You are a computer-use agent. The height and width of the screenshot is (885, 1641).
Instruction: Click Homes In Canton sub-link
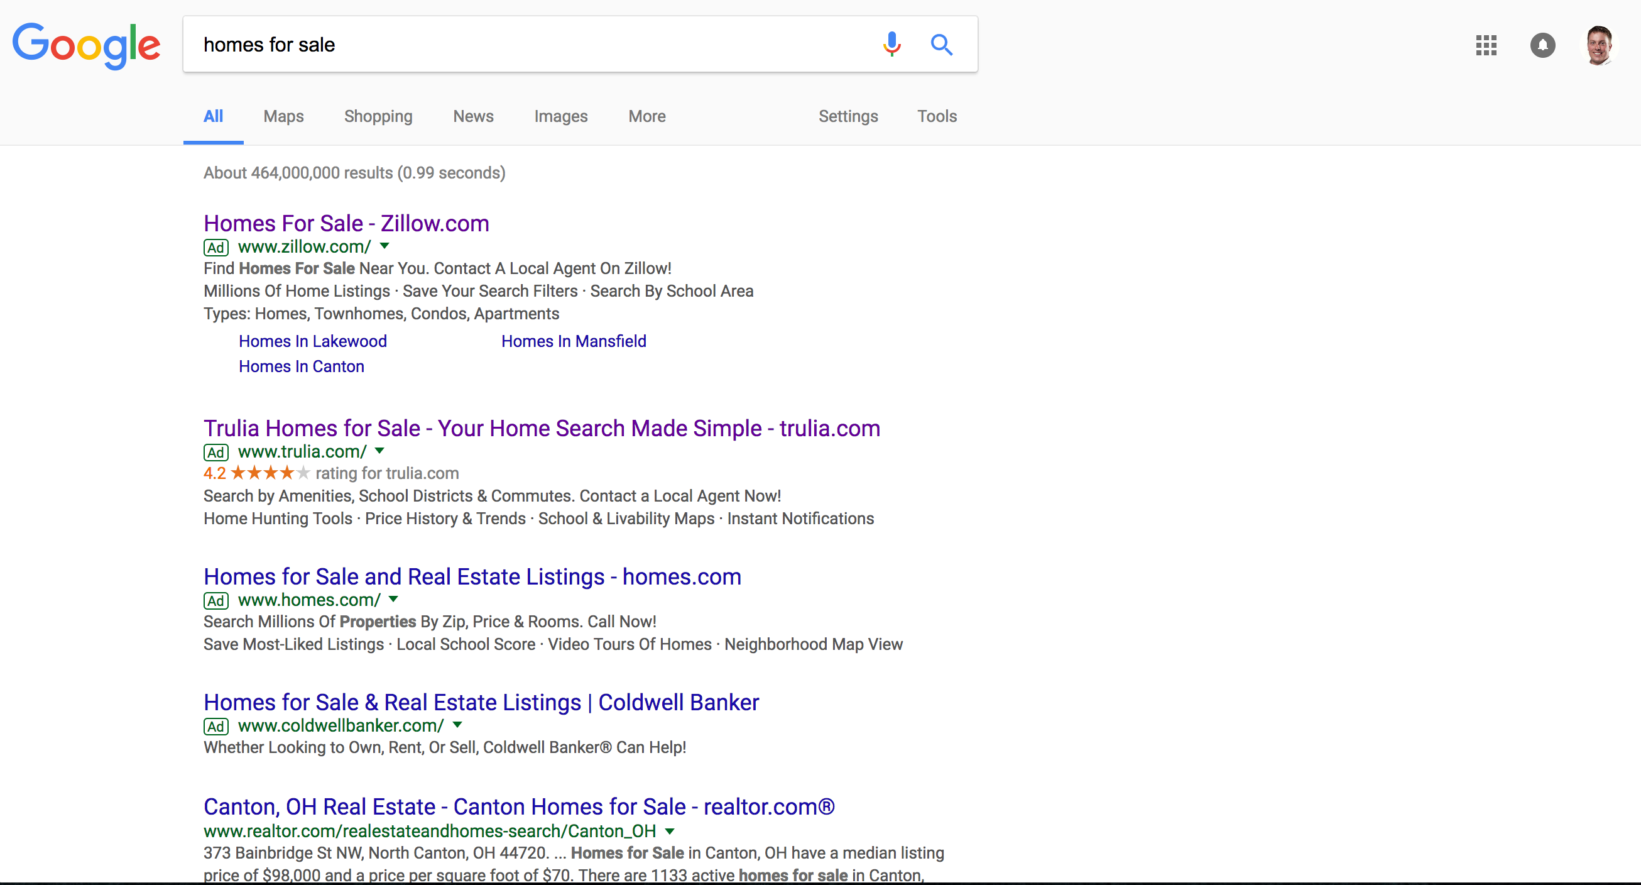(300, 366)
